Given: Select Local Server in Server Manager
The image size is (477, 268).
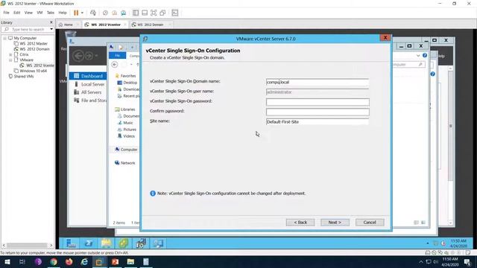Looking at the screenshot, I should point(89,84).
